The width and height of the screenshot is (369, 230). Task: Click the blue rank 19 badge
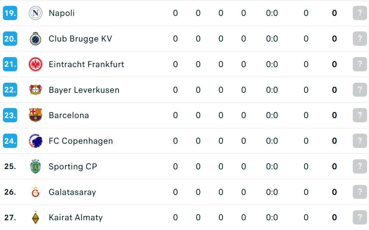click(10, 13)
